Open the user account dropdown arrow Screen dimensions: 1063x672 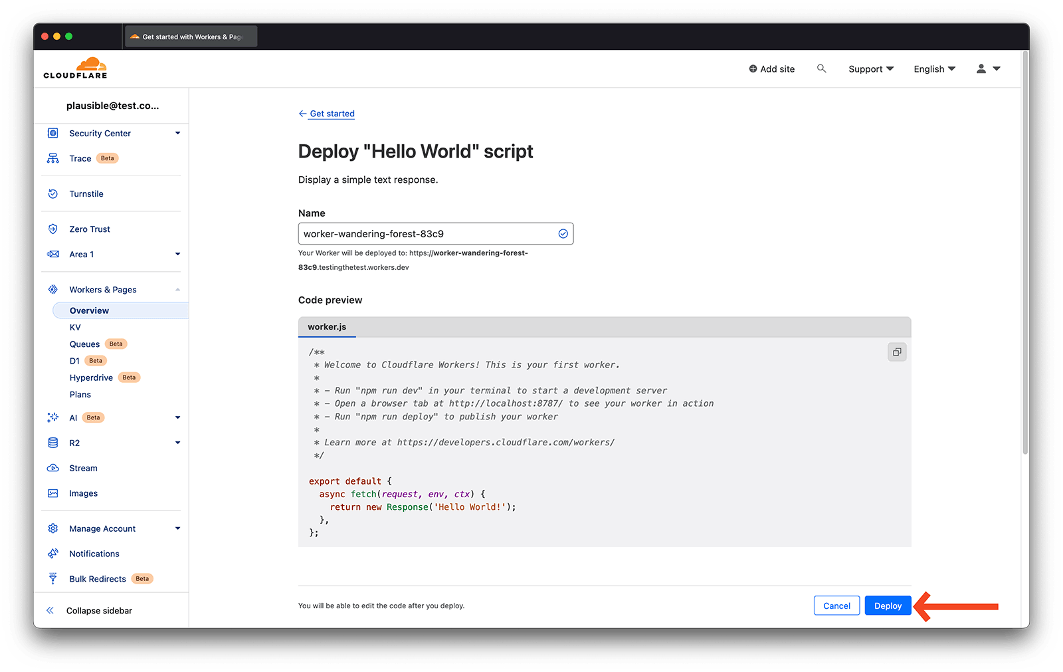[997, 68]
